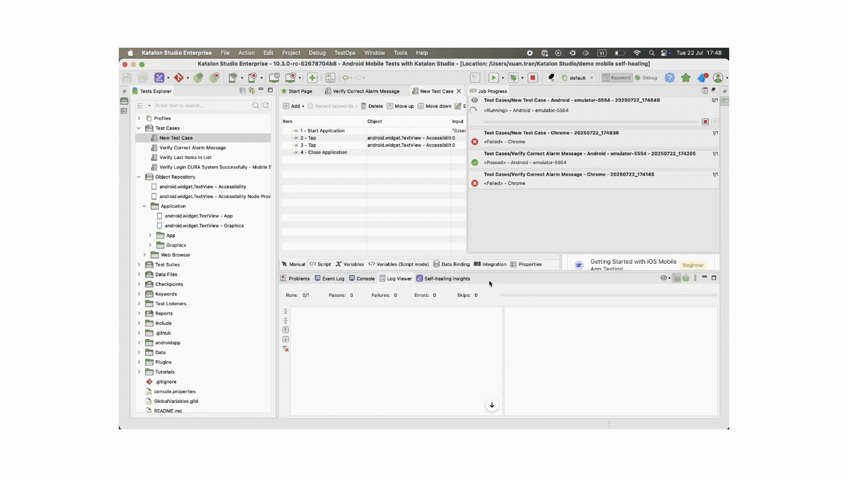This screenshot has width=848, height=477.
Task: Click the red Stop toolbar button
Action: pyautogui.click(x=533, y=78)
